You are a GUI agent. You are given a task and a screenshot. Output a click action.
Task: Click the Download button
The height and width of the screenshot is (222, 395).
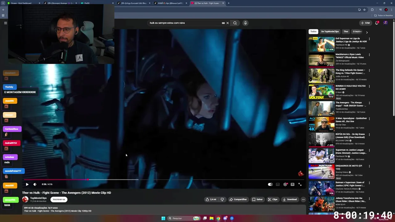(x=290, y=199)
